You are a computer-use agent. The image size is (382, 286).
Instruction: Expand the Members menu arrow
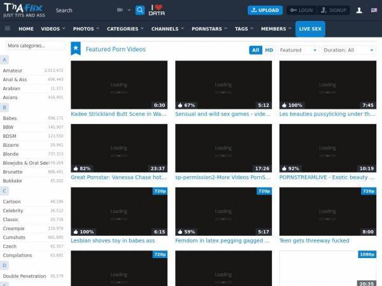click(x=290, y=29)
